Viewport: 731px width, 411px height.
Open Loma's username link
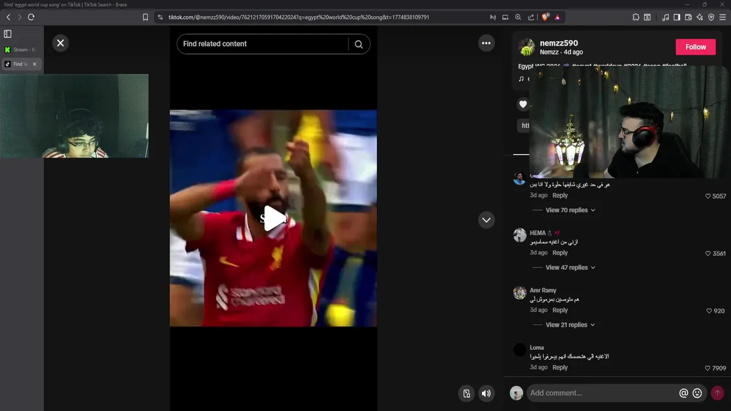coord(536,348)
